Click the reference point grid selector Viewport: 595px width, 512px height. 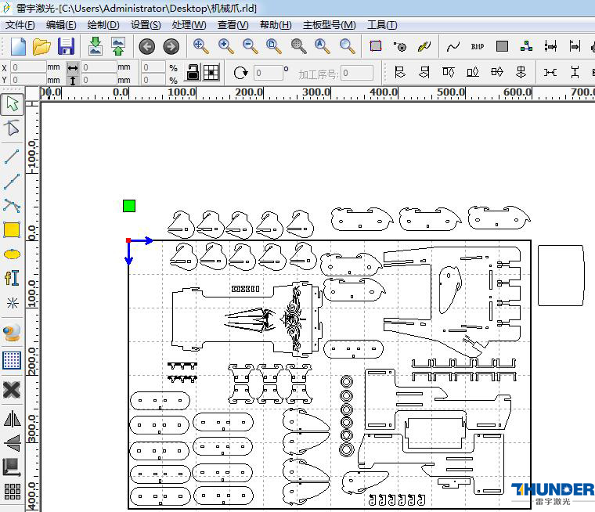(x=211, y=73)
